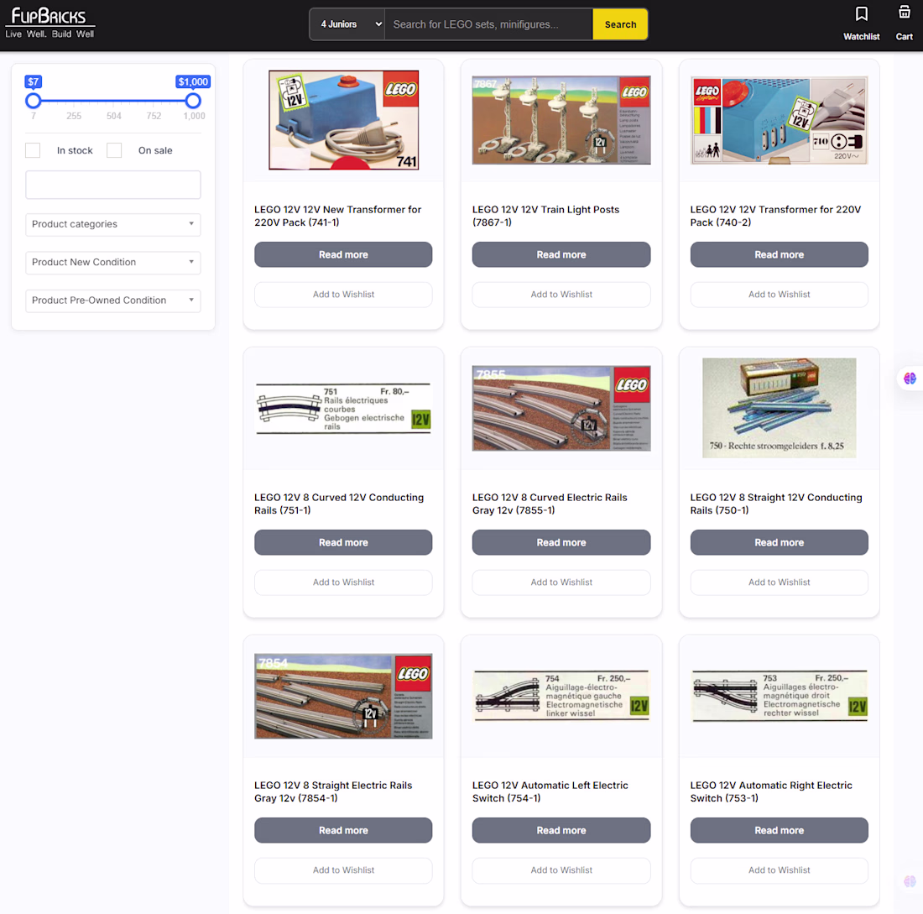Screen dimensions: 923x914
Task: Read more about Right Electric Switch 753-1
Action: (779, 830)
